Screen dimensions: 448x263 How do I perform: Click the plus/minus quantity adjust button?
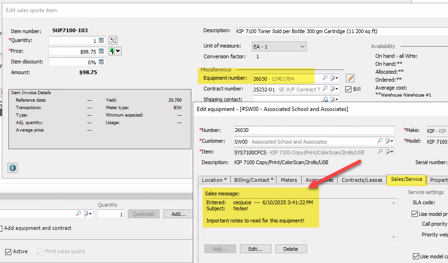point(113,40)
